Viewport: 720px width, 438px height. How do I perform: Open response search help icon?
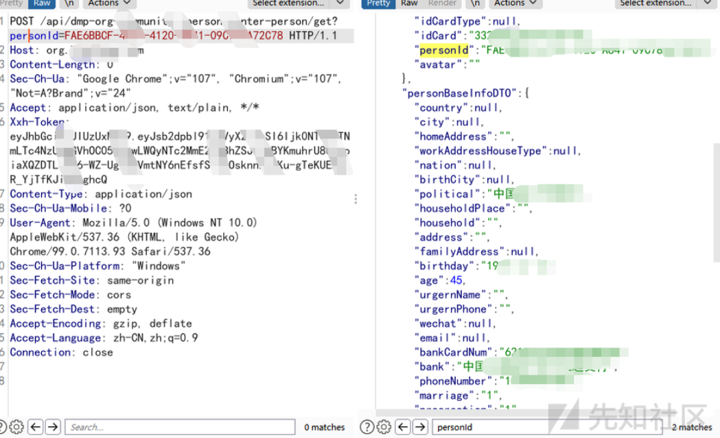[367, 427]
